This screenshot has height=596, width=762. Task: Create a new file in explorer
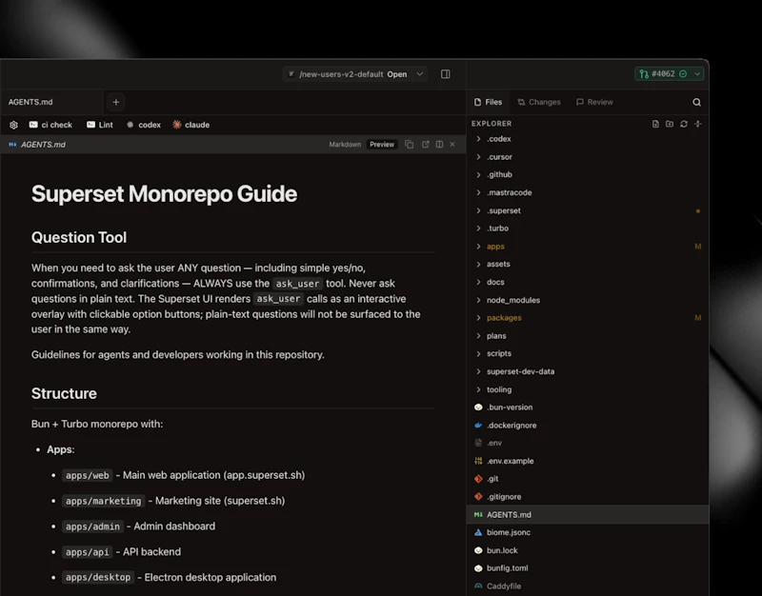click(x=655, y=124)
